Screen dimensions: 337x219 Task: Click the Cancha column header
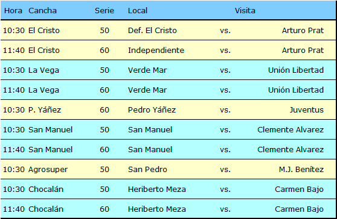pyautogui.click(x=42, y=10)
